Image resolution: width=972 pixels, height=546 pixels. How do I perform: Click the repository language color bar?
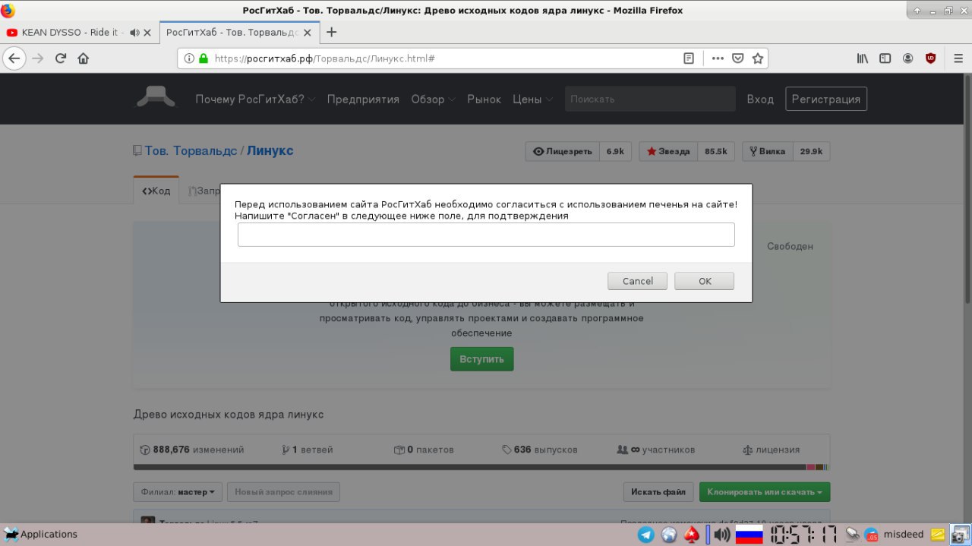click(x=481, y=467)
